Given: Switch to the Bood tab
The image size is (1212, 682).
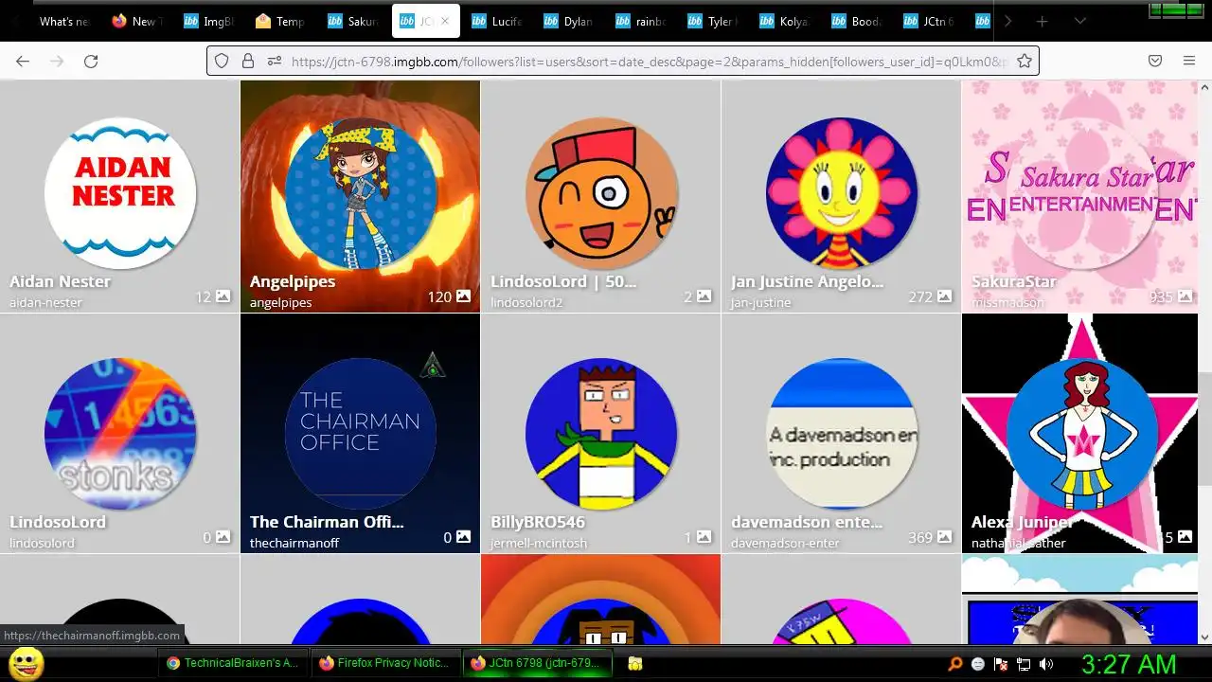Looking at the screenshot, I should point(856,21).
